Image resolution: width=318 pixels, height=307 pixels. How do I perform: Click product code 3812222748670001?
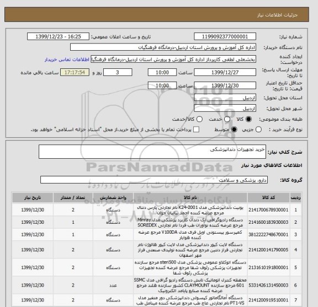pos(268,235)
